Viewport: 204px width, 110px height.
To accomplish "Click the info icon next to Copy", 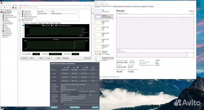I will point(87,67).
